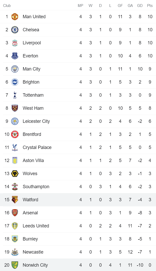Select the West Ham team name
The height and width of the screenshot is (271, 156).
point(33,108)
